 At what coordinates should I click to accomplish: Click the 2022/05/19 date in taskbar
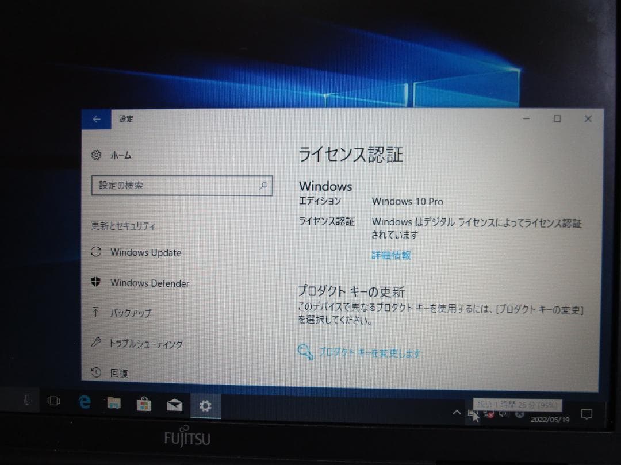click(550, 420)
